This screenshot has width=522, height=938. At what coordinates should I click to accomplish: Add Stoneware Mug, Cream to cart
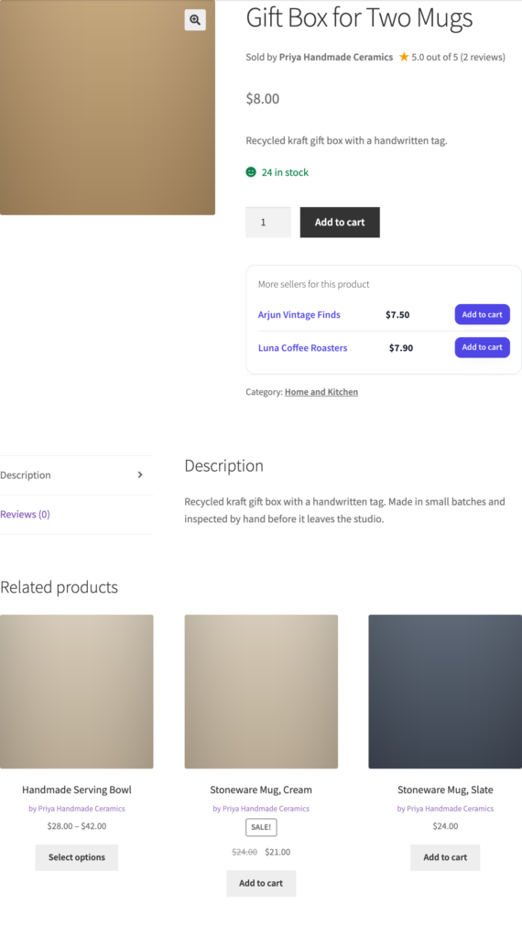pyautogui.click(x=261, y=883)
